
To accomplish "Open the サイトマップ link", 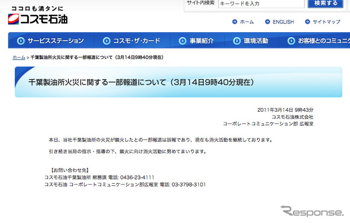I will pyautogui.click(x=326, y=22).
